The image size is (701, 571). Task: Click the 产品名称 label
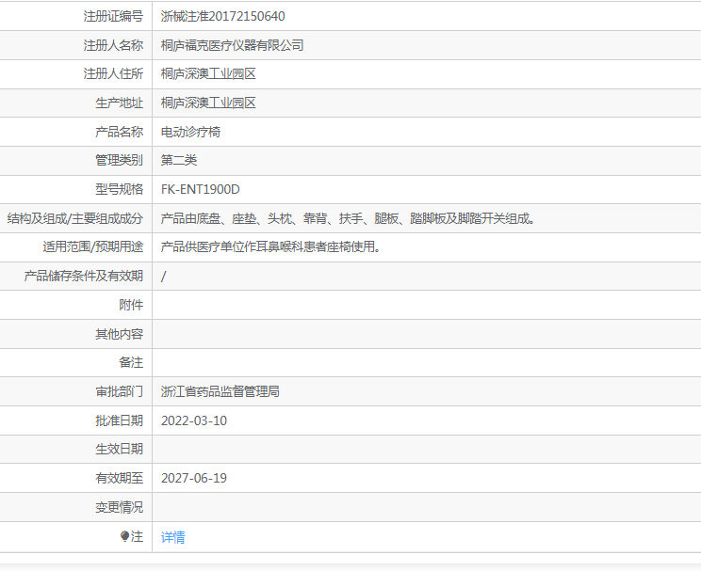click(x=119, y=132)
